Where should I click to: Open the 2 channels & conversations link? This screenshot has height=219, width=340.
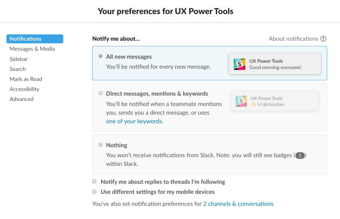[238, 204]
